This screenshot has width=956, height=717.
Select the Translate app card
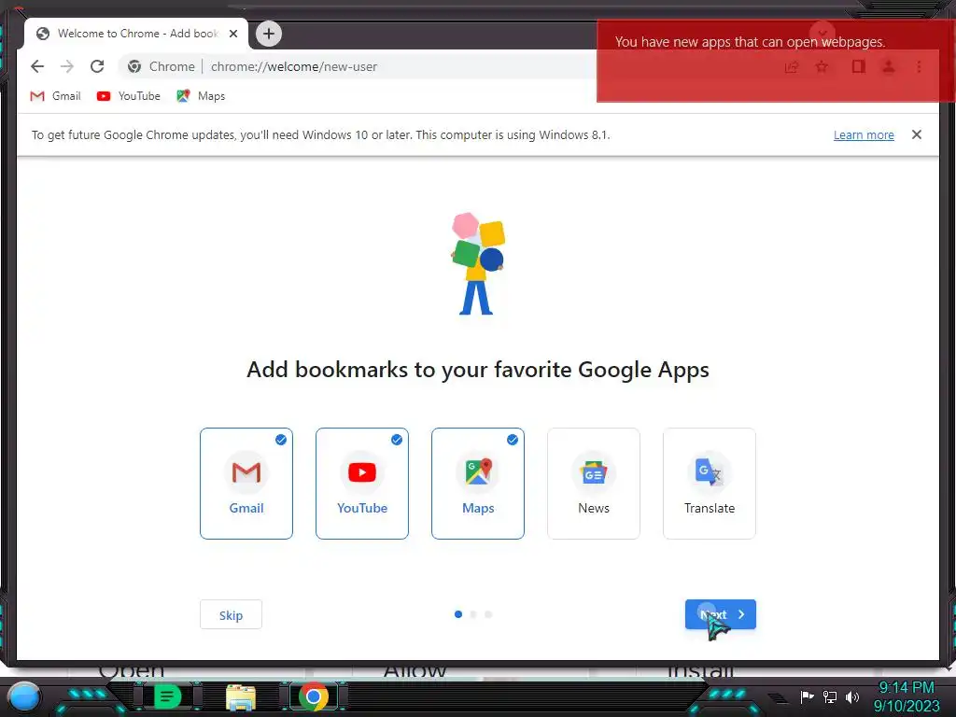click(x=710, y=484)
